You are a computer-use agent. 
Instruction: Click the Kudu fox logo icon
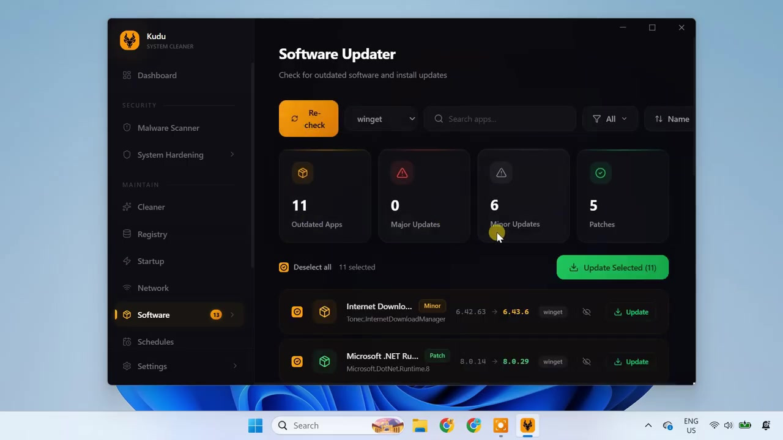[x=130, y=40]
